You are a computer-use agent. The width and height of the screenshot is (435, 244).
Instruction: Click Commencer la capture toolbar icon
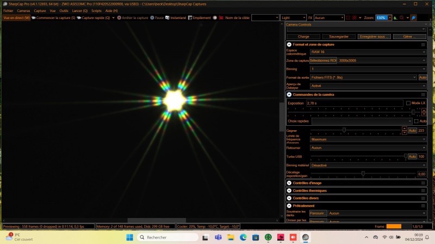tap(34, 18)
